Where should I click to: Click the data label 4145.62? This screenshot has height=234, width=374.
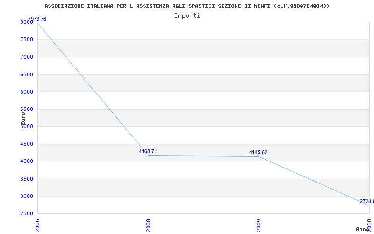[x=259, y=152]
